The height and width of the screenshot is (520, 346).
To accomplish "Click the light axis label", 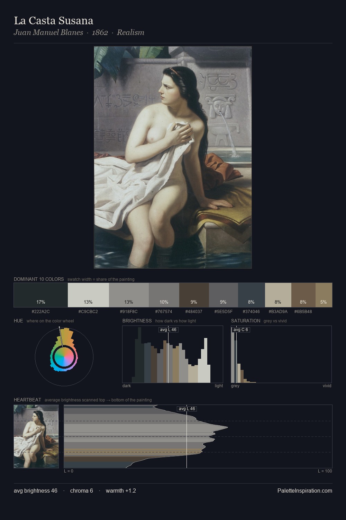I will (x=219, y=386).
